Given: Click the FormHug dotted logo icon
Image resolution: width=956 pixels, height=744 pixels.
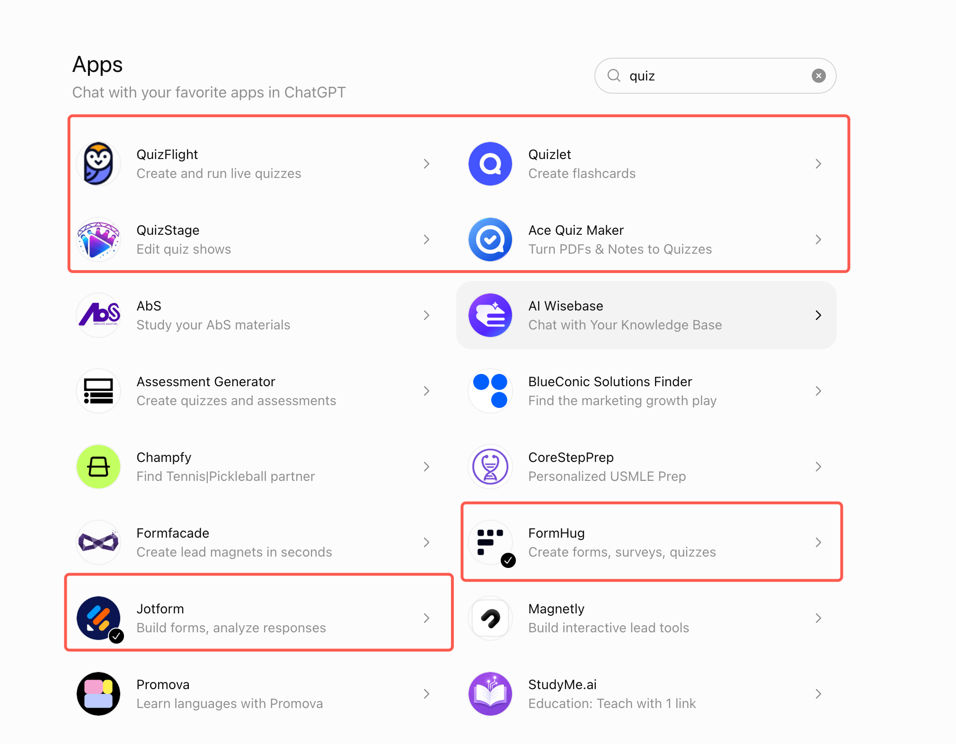Looking at the screenshot, I should [490, 542].
